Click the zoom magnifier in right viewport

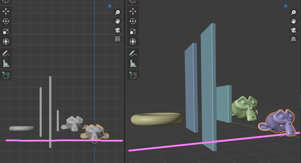tap(293, 12)
